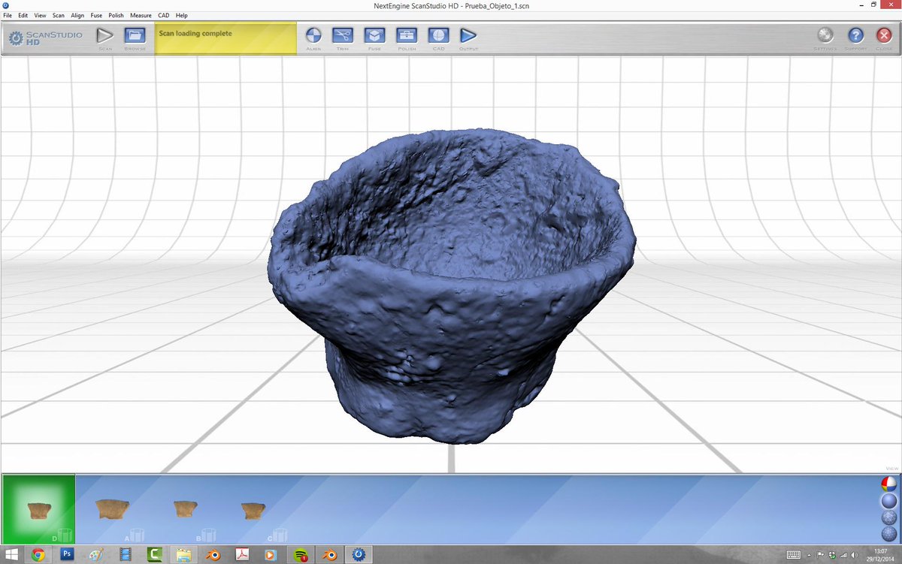The width and height of the screenshot is (902, 564).
Task: Open Google Chrome from taskbar
Action: coord(38,555)
